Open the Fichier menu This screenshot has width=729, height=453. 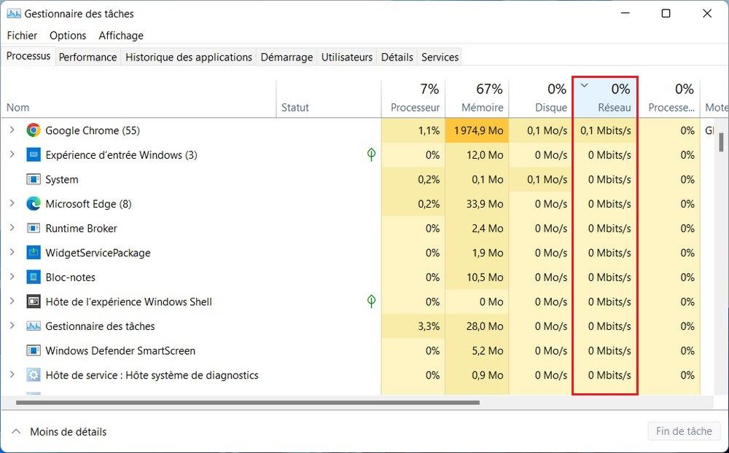[22, 36]
